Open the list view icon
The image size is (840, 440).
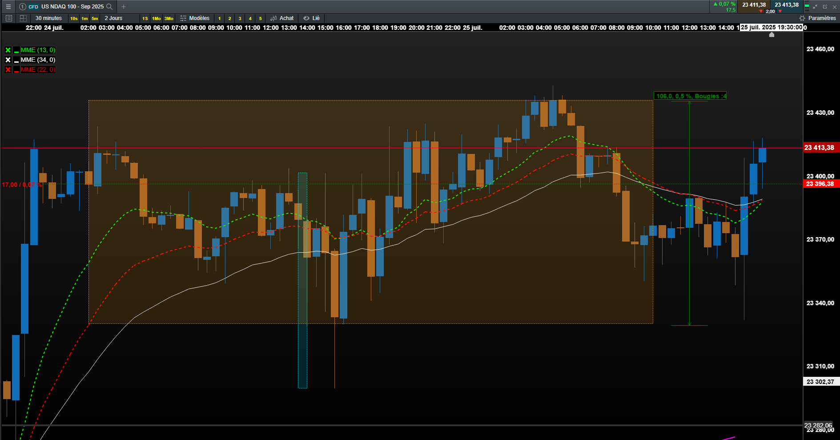pos(8,18)
